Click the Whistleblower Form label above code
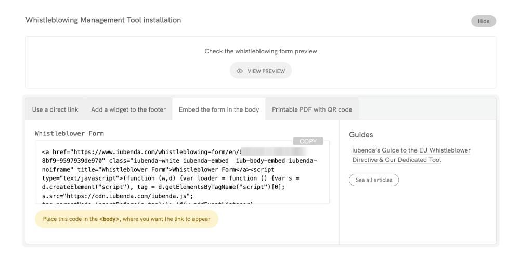 (x=69, y=133)
